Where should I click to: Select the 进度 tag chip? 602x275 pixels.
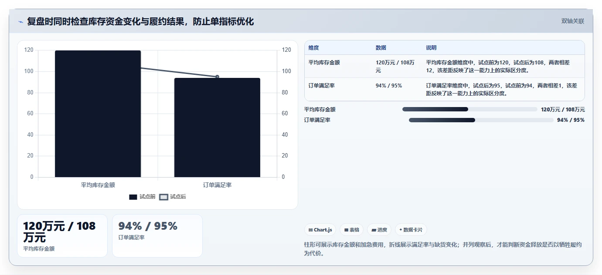click(379, 230)
